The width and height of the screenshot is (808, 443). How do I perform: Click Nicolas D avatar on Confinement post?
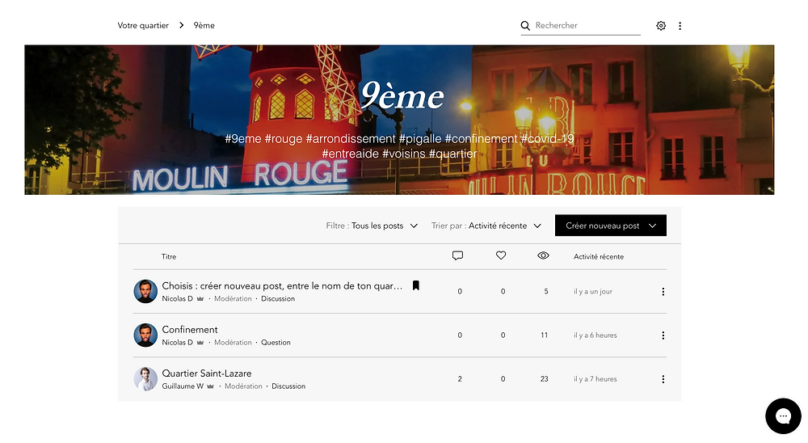[145, 335]
